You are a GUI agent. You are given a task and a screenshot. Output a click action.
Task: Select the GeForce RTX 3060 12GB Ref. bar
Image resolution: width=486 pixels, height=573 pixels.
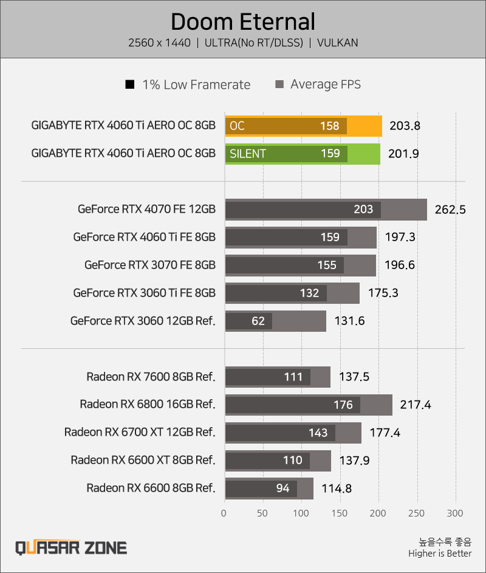tap(276, 321)
